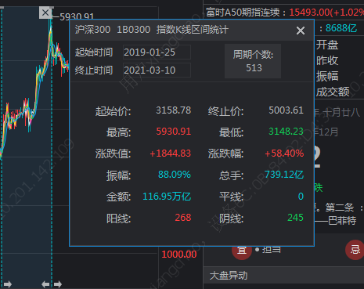Click the 振幅 value 88.09%
364x289 pixels.
(175, 175)
